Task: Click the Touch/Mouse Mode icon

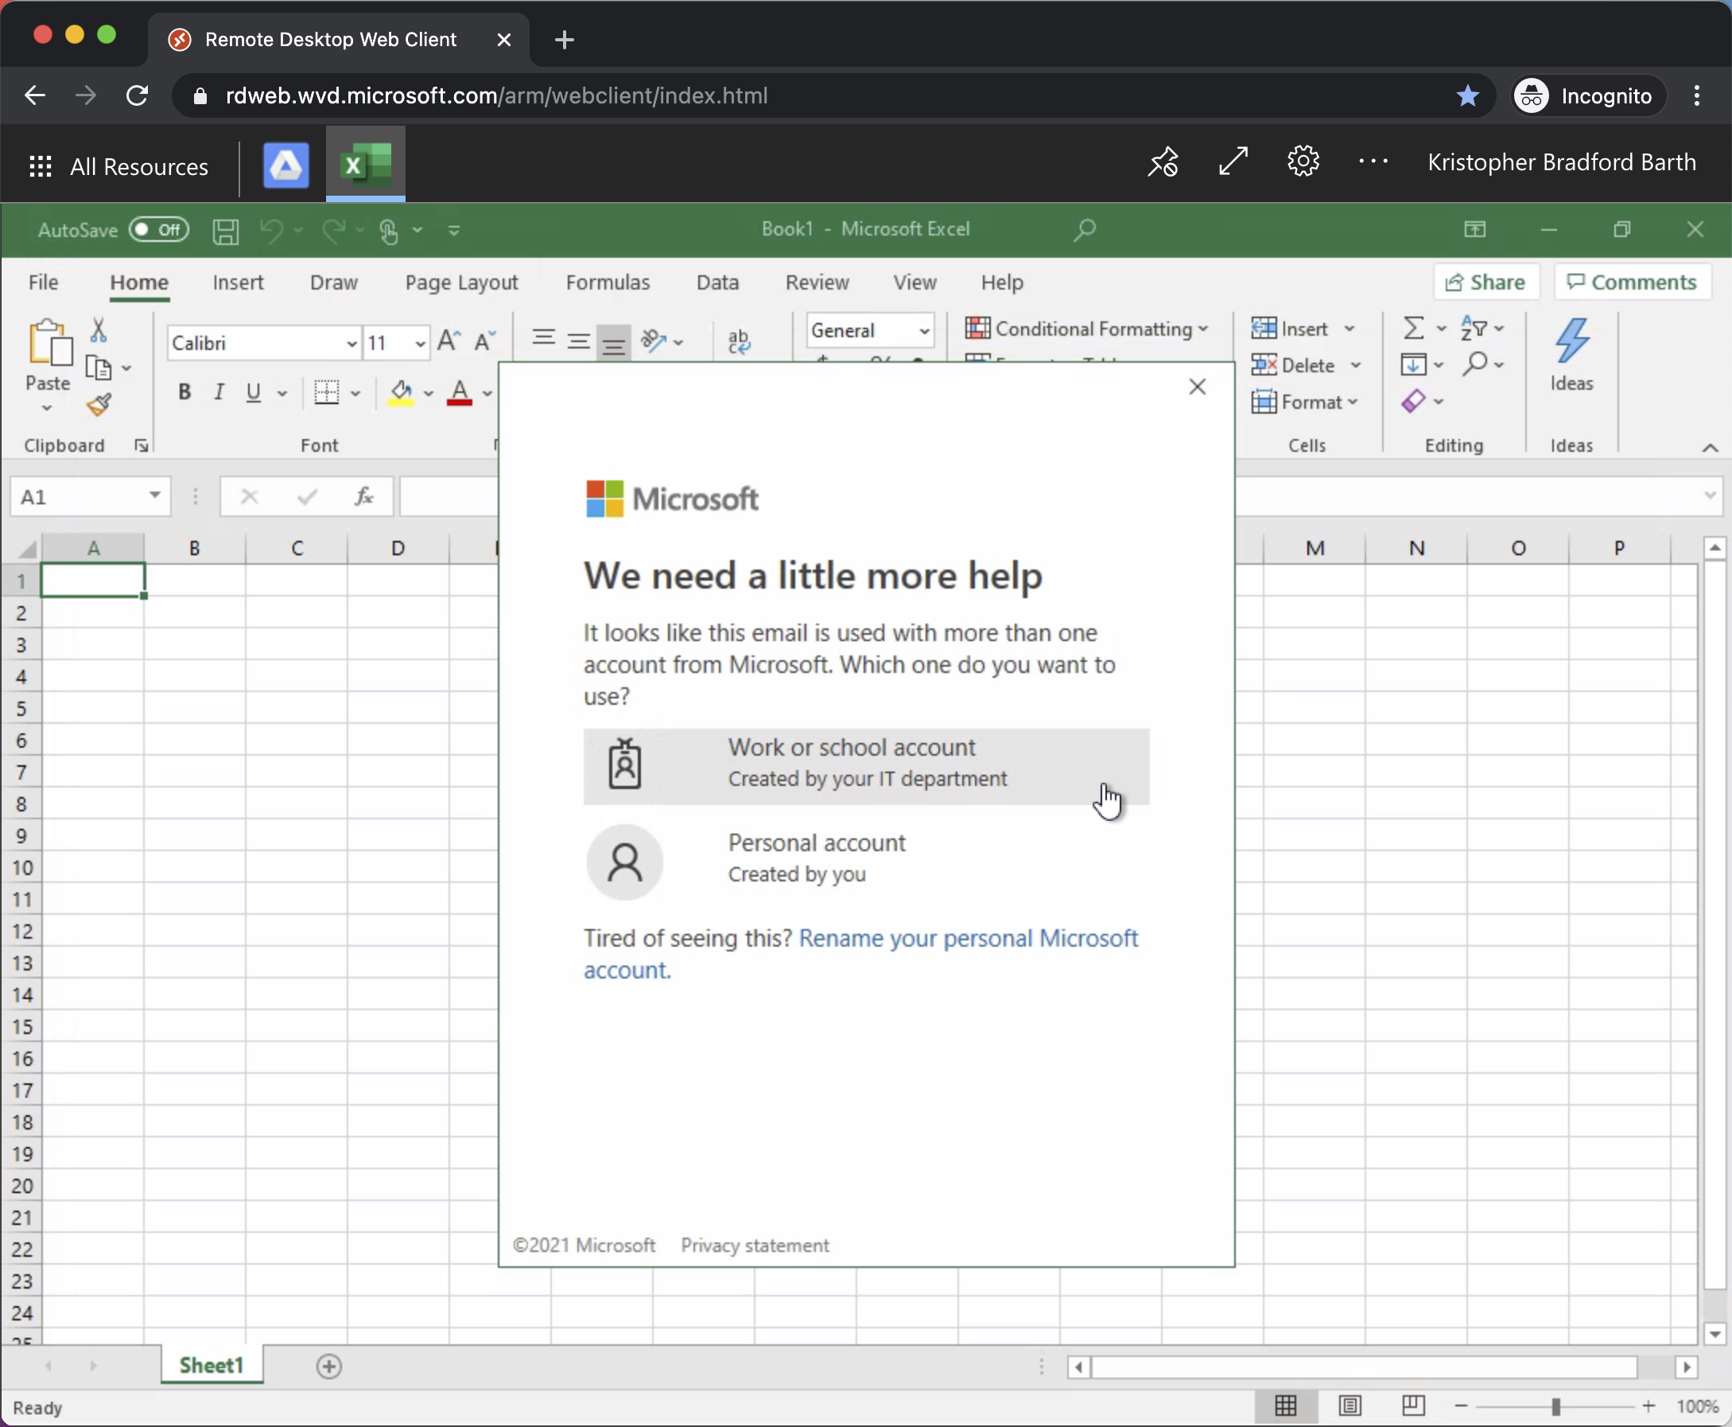Action: [x=389, y=231]
